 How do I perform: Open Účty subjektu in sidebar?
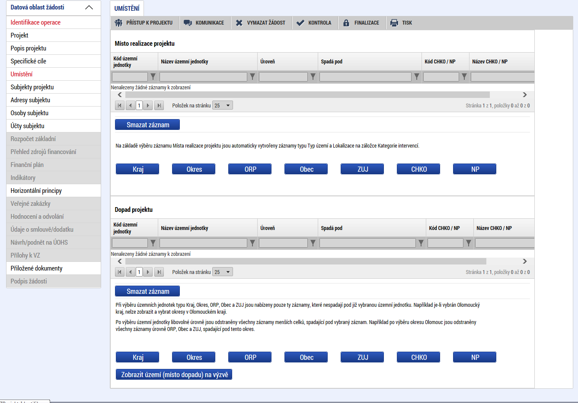click(x=54, y=126)
